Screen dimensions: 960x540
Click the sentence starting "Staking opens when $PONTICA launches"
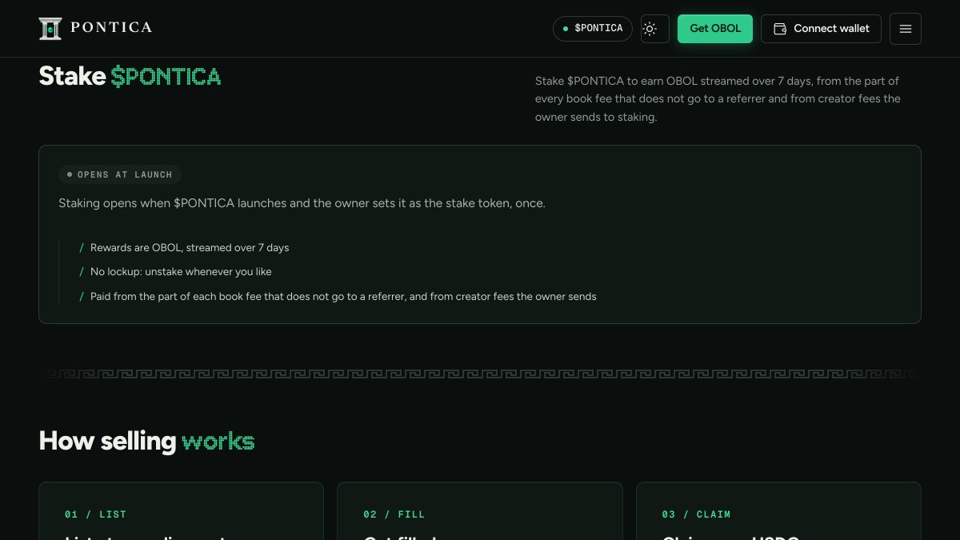pyautogui.click(x=302, y=203)
